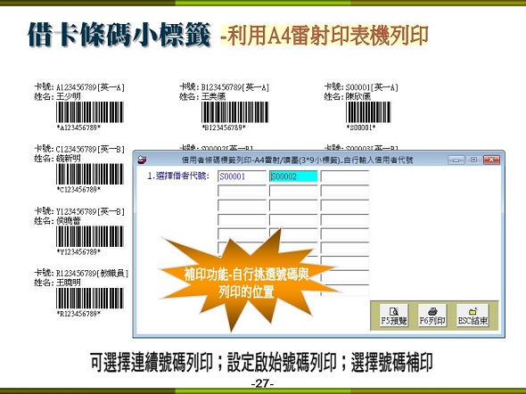Image resolution: width=526 pixels, height=394 pixels.
Task: Click the empty field right of S00002
Action: pos(345,176)
